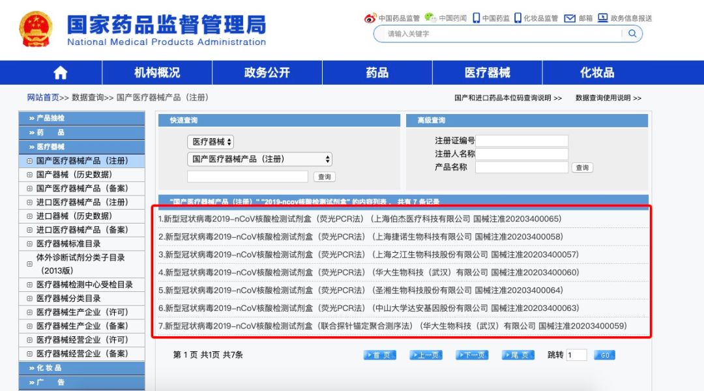Screen dimensions: 704x391
Task: Open the 政务信息报送 icon link
Action: [624, 18]
